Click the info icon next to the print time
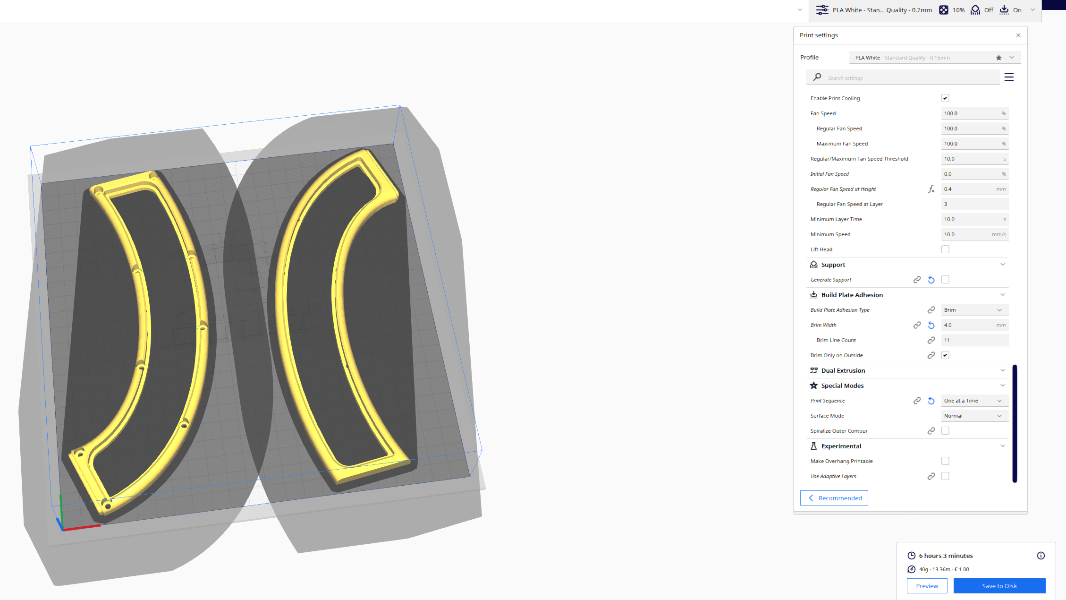 point(1041,555)
